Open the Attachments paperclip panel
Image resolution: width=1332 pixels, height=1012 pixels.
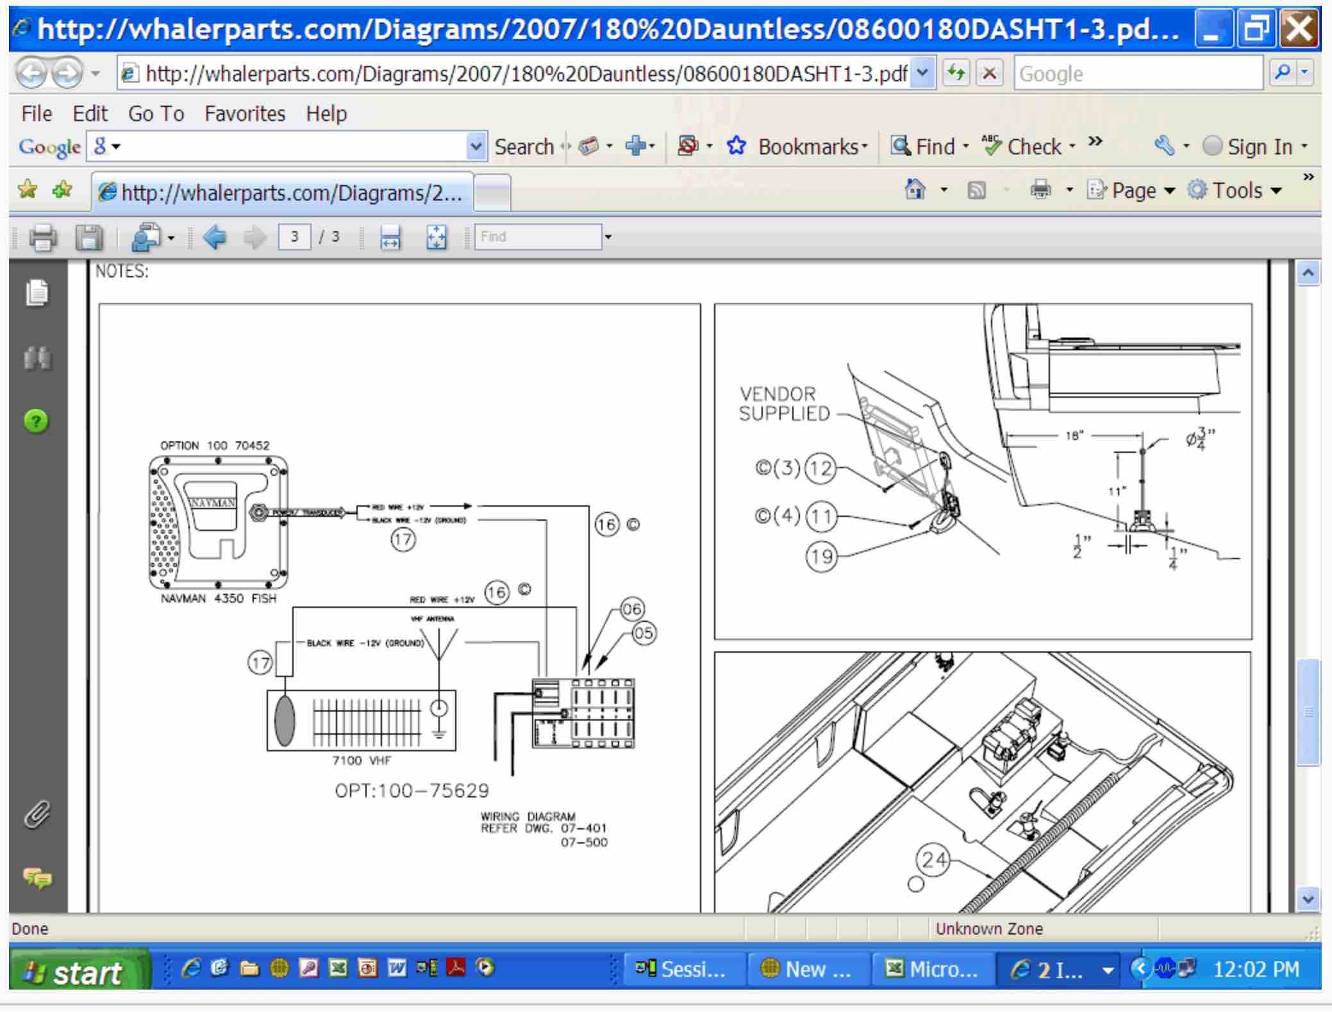tap(37, 815)
